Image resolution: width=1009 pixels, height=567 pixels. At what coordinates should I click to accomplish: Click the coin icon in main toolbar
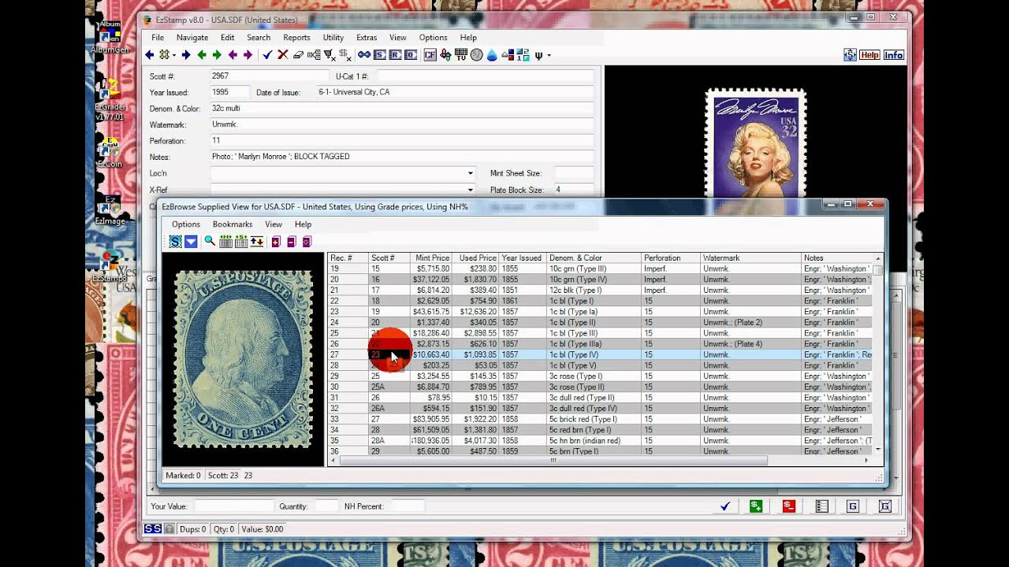477,55
